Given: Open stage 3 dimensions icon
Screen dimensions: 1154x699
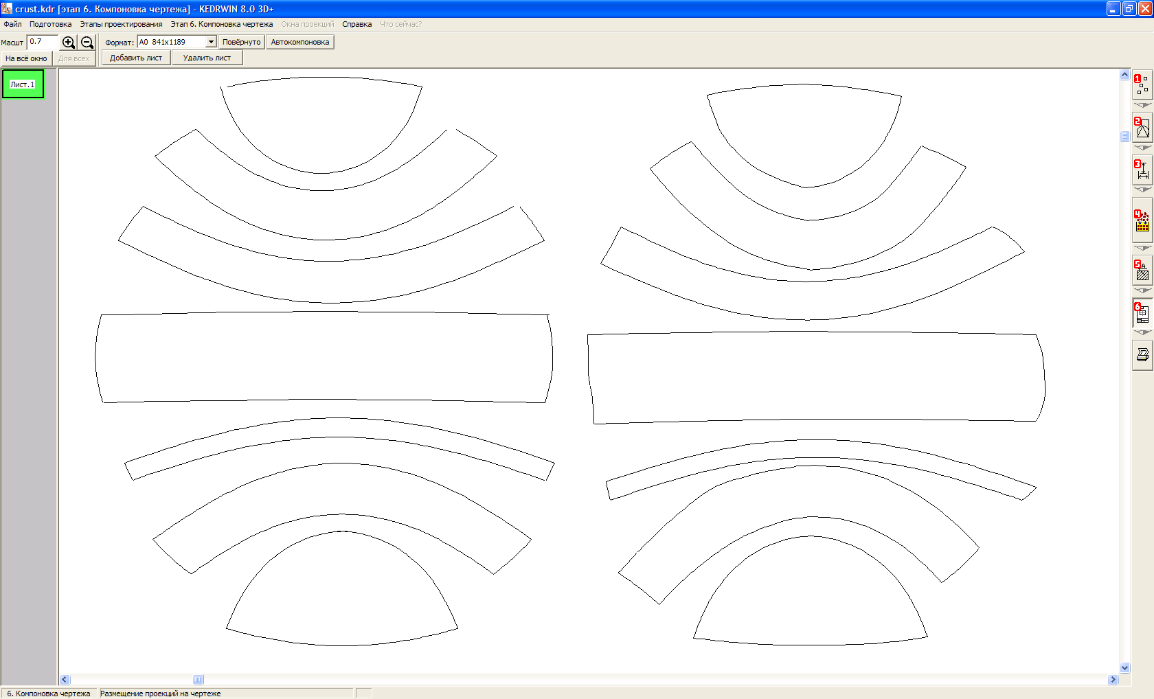Looking at the screenshot, I should (x=1142, y=170).
